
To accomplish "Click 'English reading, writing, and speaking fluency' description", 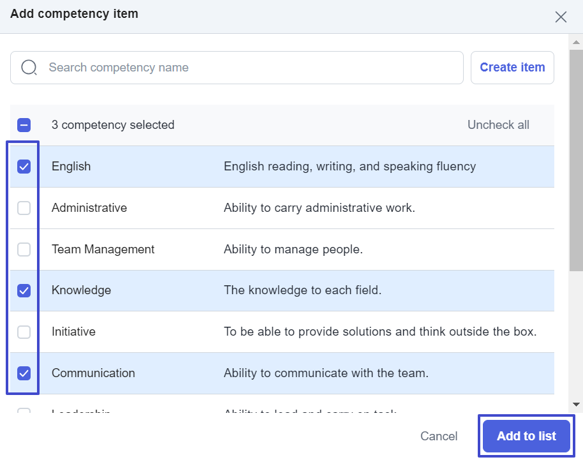I will click(x=350, y=167).
